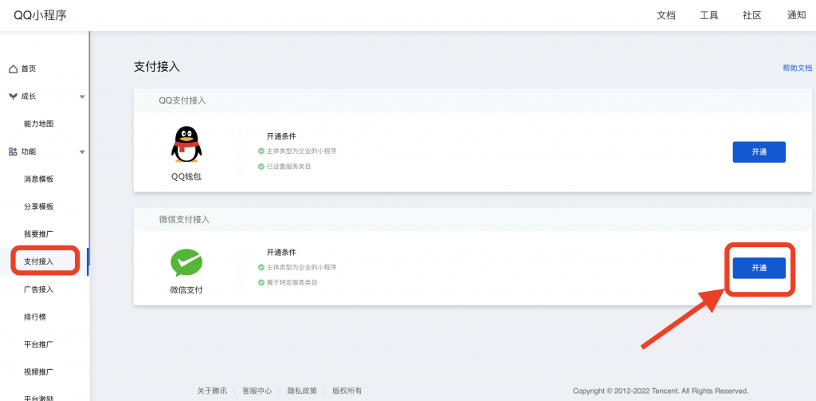
Task: Select 消息模板 in the sidebar
Action: tap(39, 179)
